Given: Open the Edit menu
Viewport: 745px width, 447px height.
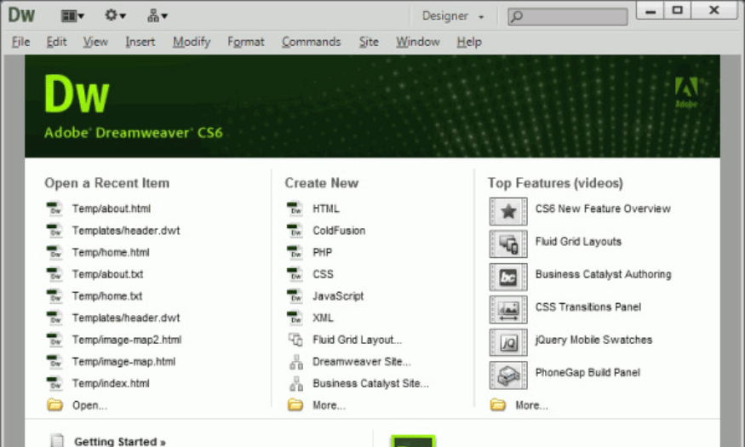Looking at the screenshot, I should [x=56, y=42].
